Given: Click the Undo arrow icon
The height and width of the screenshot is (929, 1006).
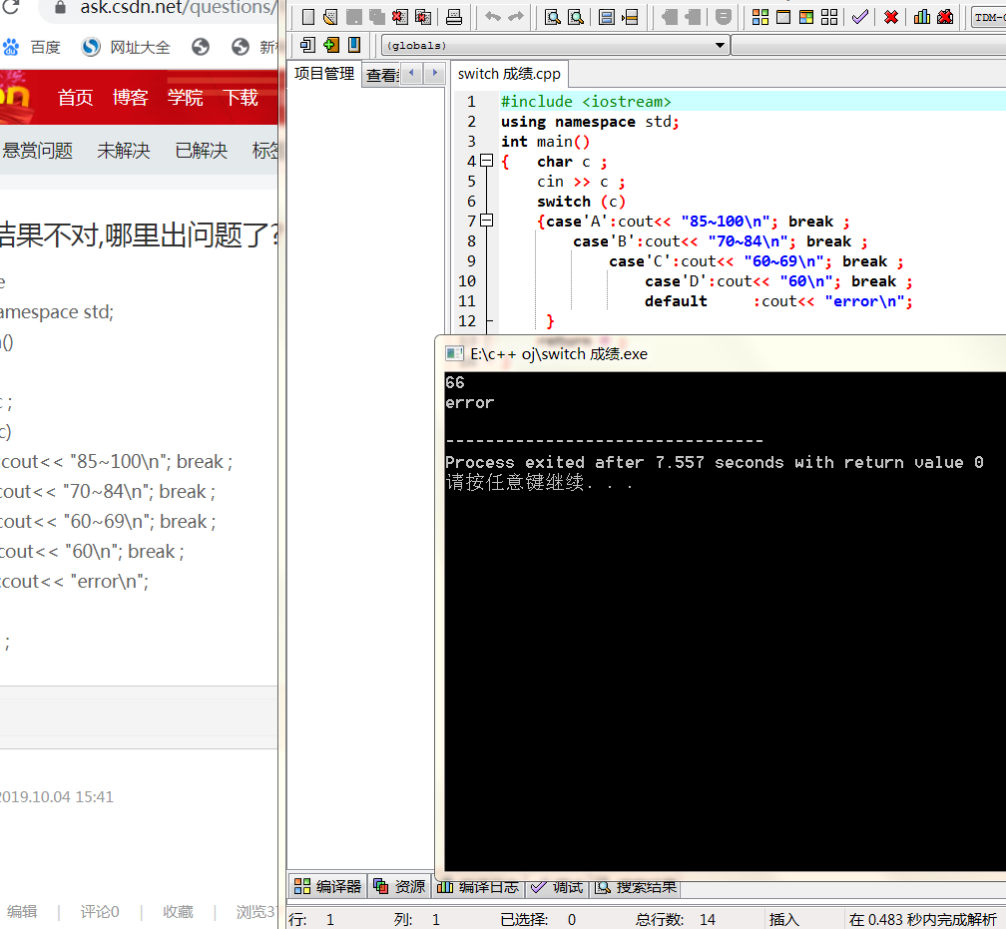Looking at the screenshot, I should click(493, 17).
